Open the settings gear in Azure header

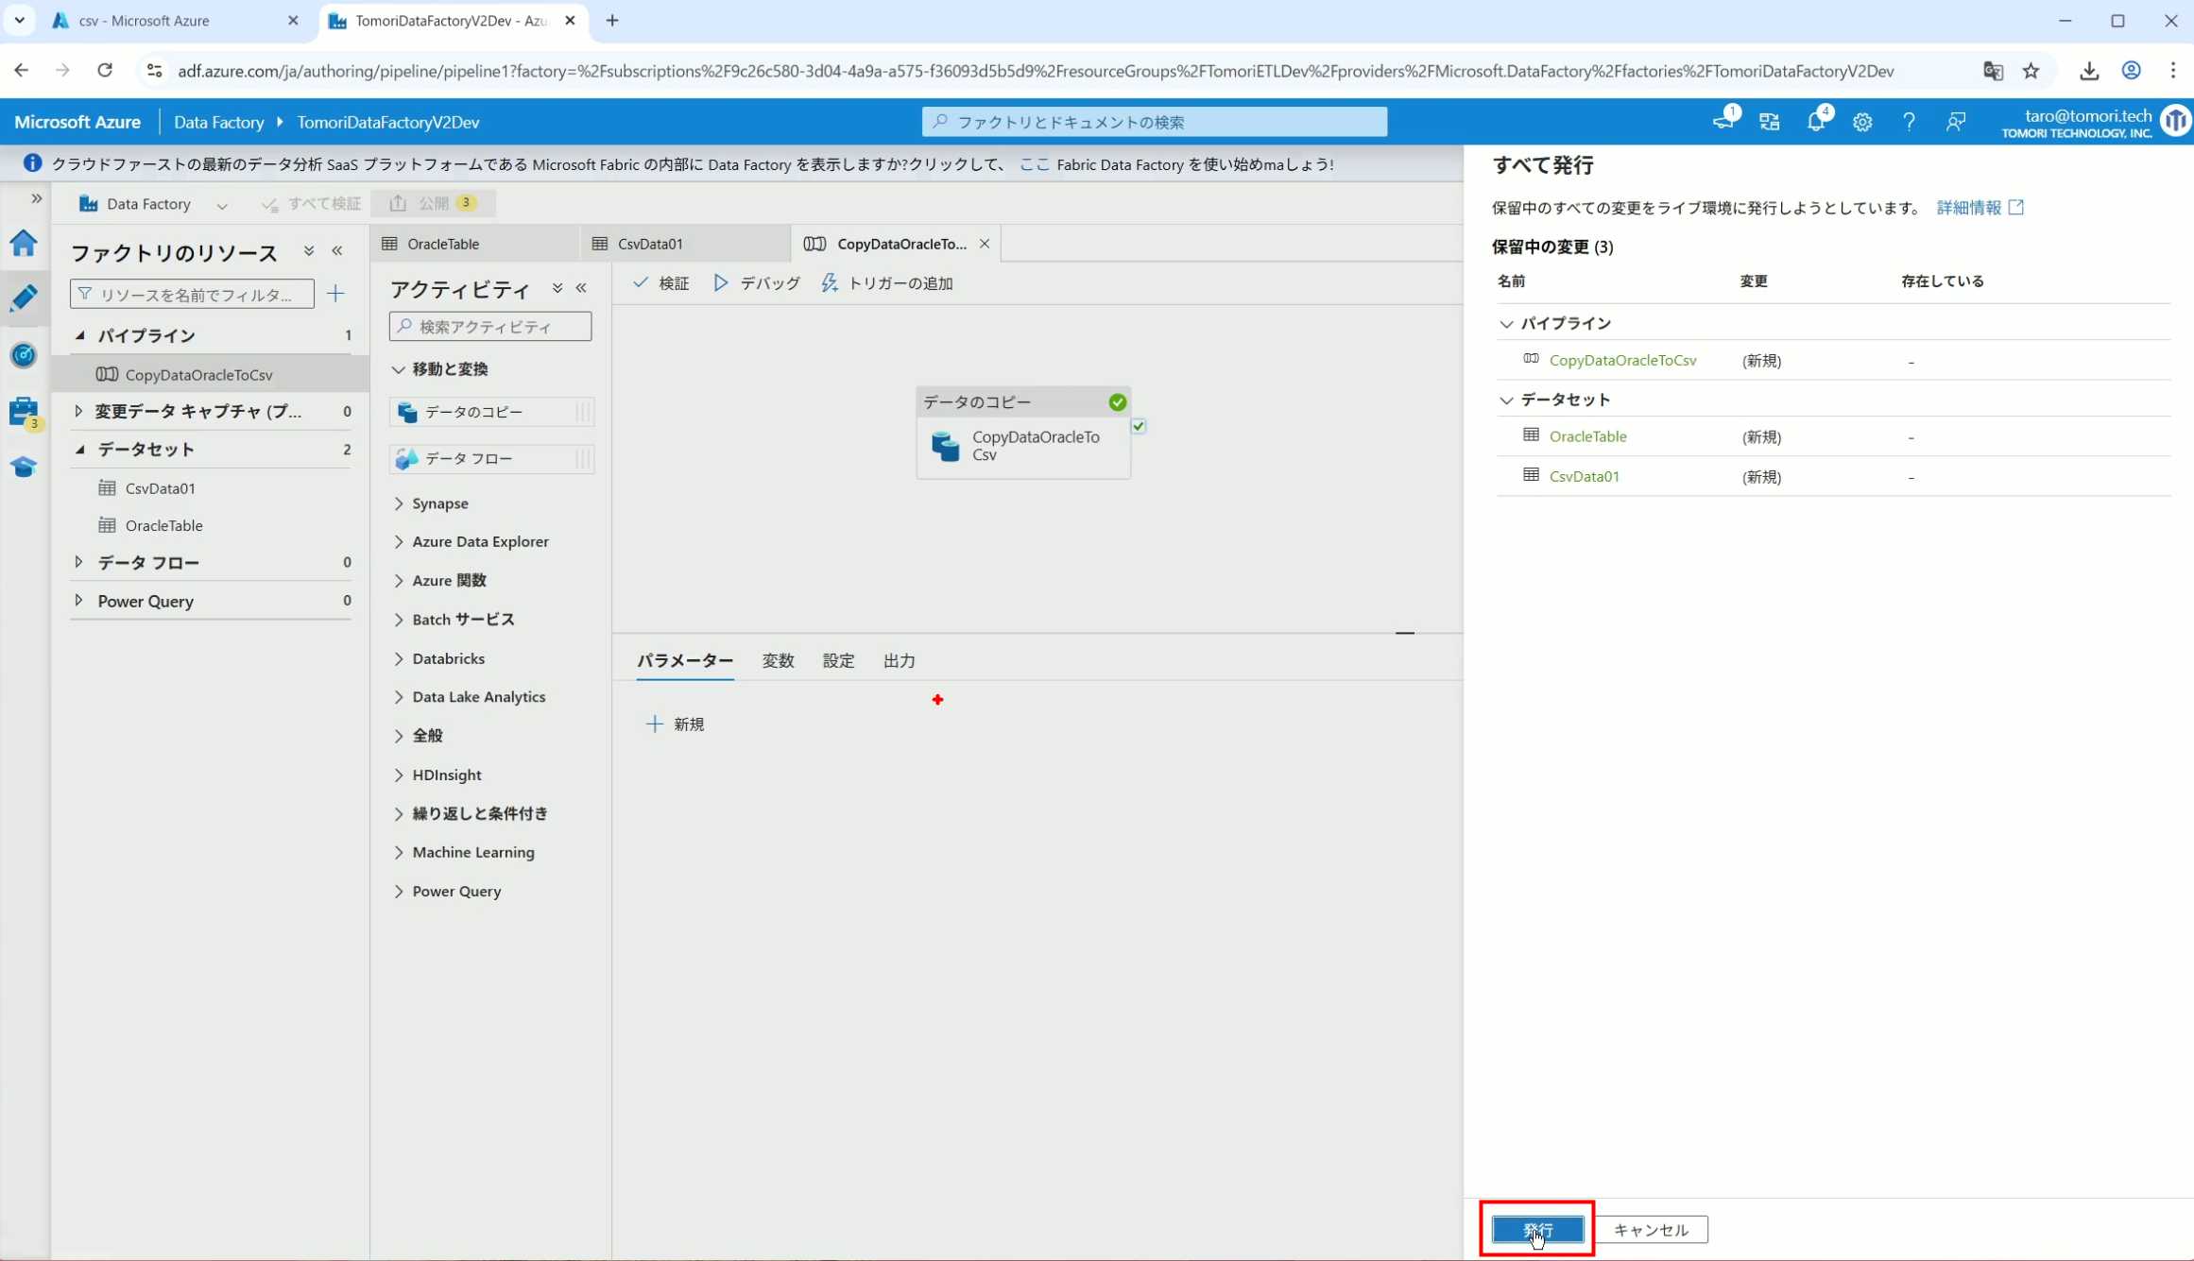click(1861, 122)
